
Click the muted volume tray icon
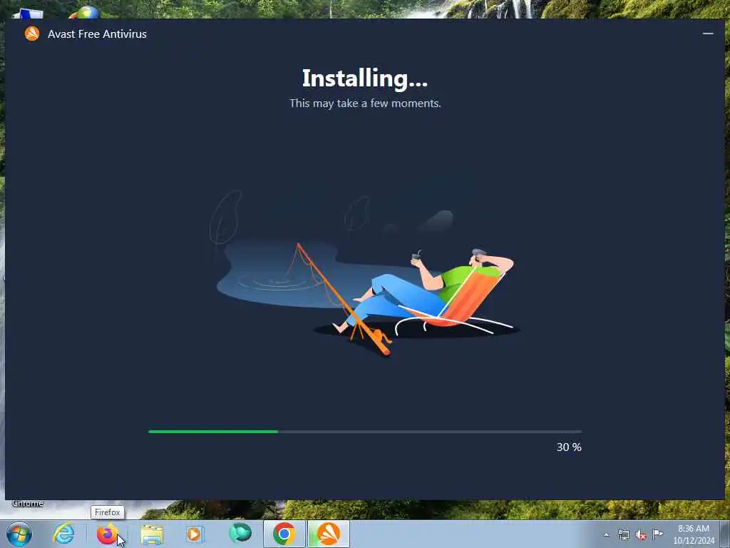tap(641, 534)
